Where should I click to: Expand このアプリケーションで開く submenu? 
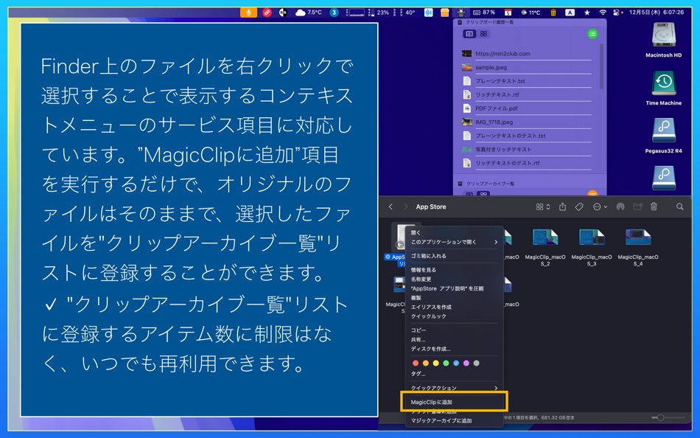pos(454,242)
